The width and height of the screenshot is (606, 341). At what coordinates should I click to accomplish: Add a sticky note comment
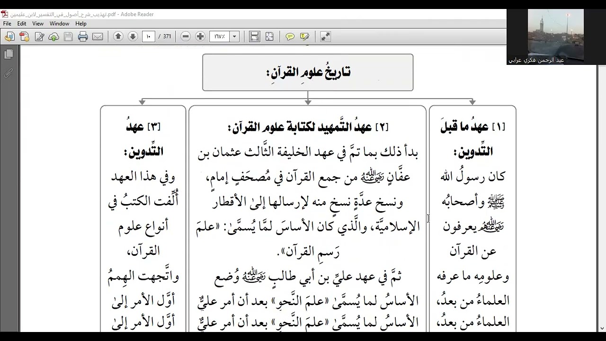click(290, 36)
